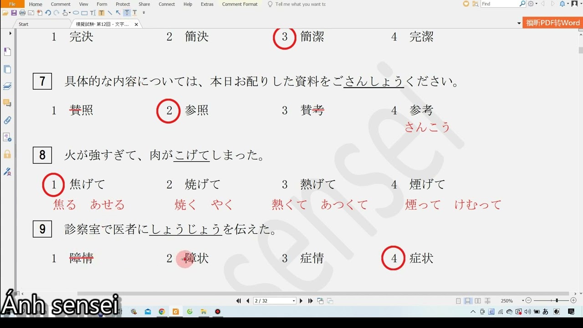
Task: Click the volume icon in system tray
Action: tap(527, 312)
